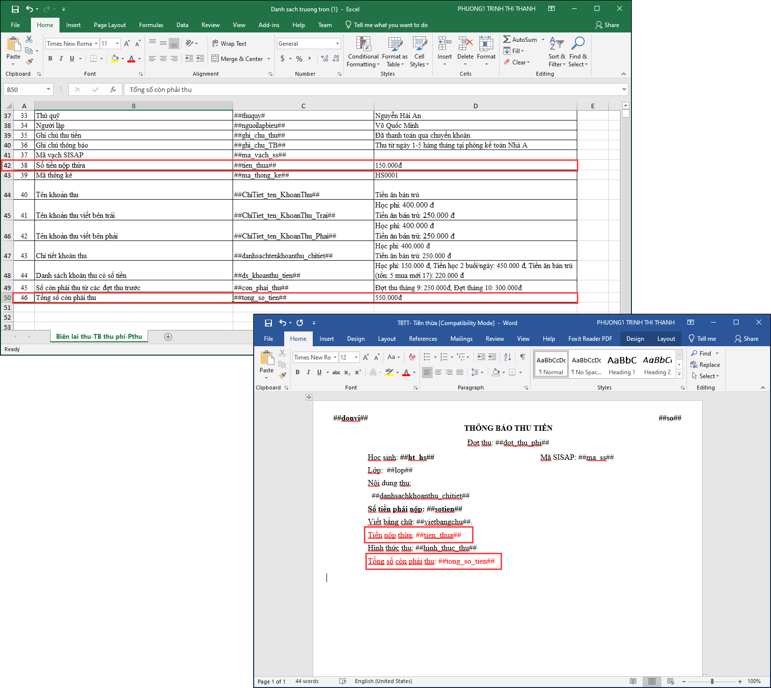Click the Excel Merge & Center icon
Image resolution: width=771 pixels, height=688 pixels.
(x=215, y=59)
